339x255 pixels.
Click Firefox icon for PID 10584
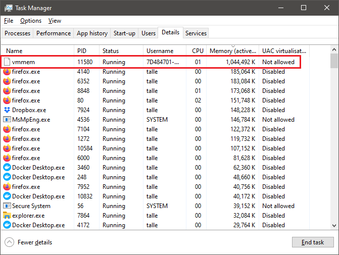pos(7,148)
